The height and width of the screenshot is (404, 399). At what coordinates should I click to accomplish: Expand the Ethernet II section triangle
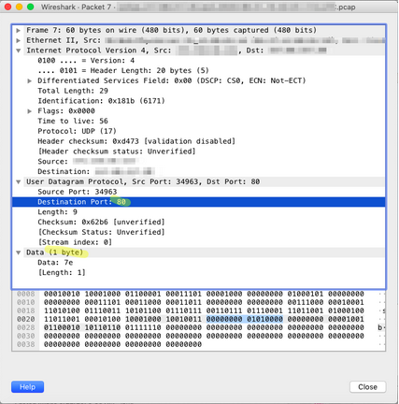pos(19,40)
